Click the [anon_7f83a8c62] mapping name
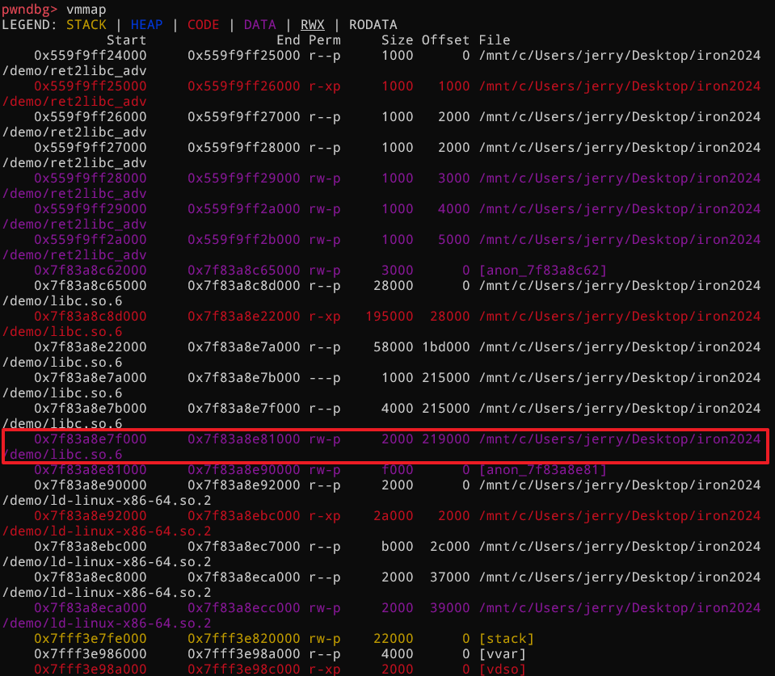Image resolution: width=775 pixels, height=676 pixels. (542, 270)
